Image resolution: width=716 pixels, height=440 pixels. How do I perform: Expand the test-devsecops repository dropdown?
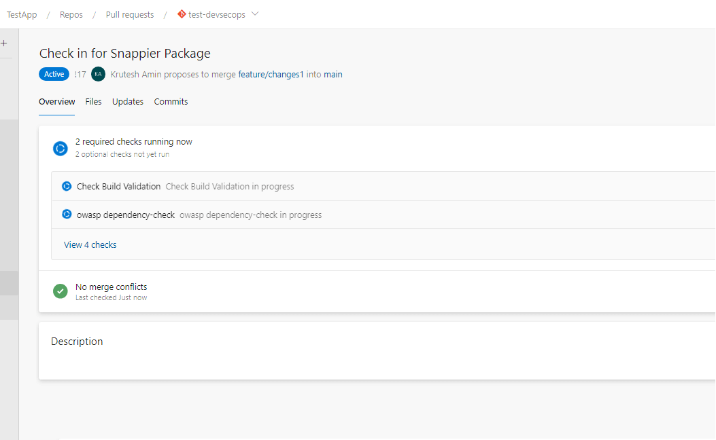[x=255, y=14]
